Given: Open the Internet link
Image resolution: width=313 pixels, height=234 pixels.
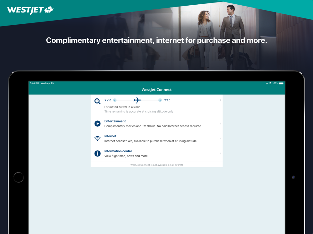Looking at the screenshot, I should pos(110,136).
